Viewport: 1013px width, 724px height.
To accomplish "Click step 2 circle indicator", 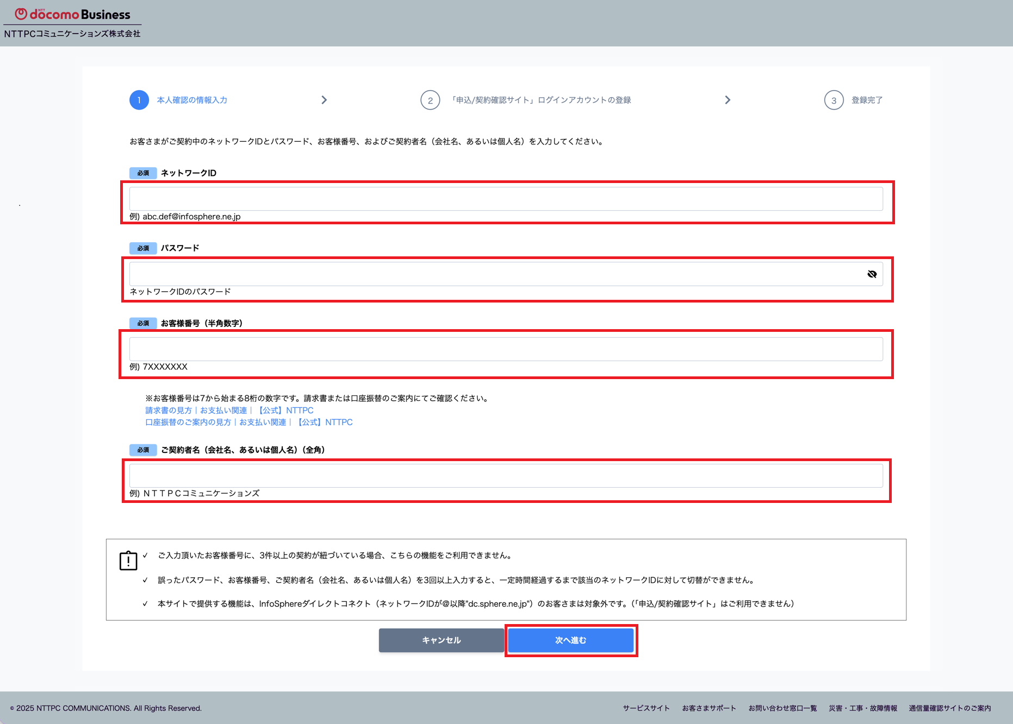I will (430, 100).
